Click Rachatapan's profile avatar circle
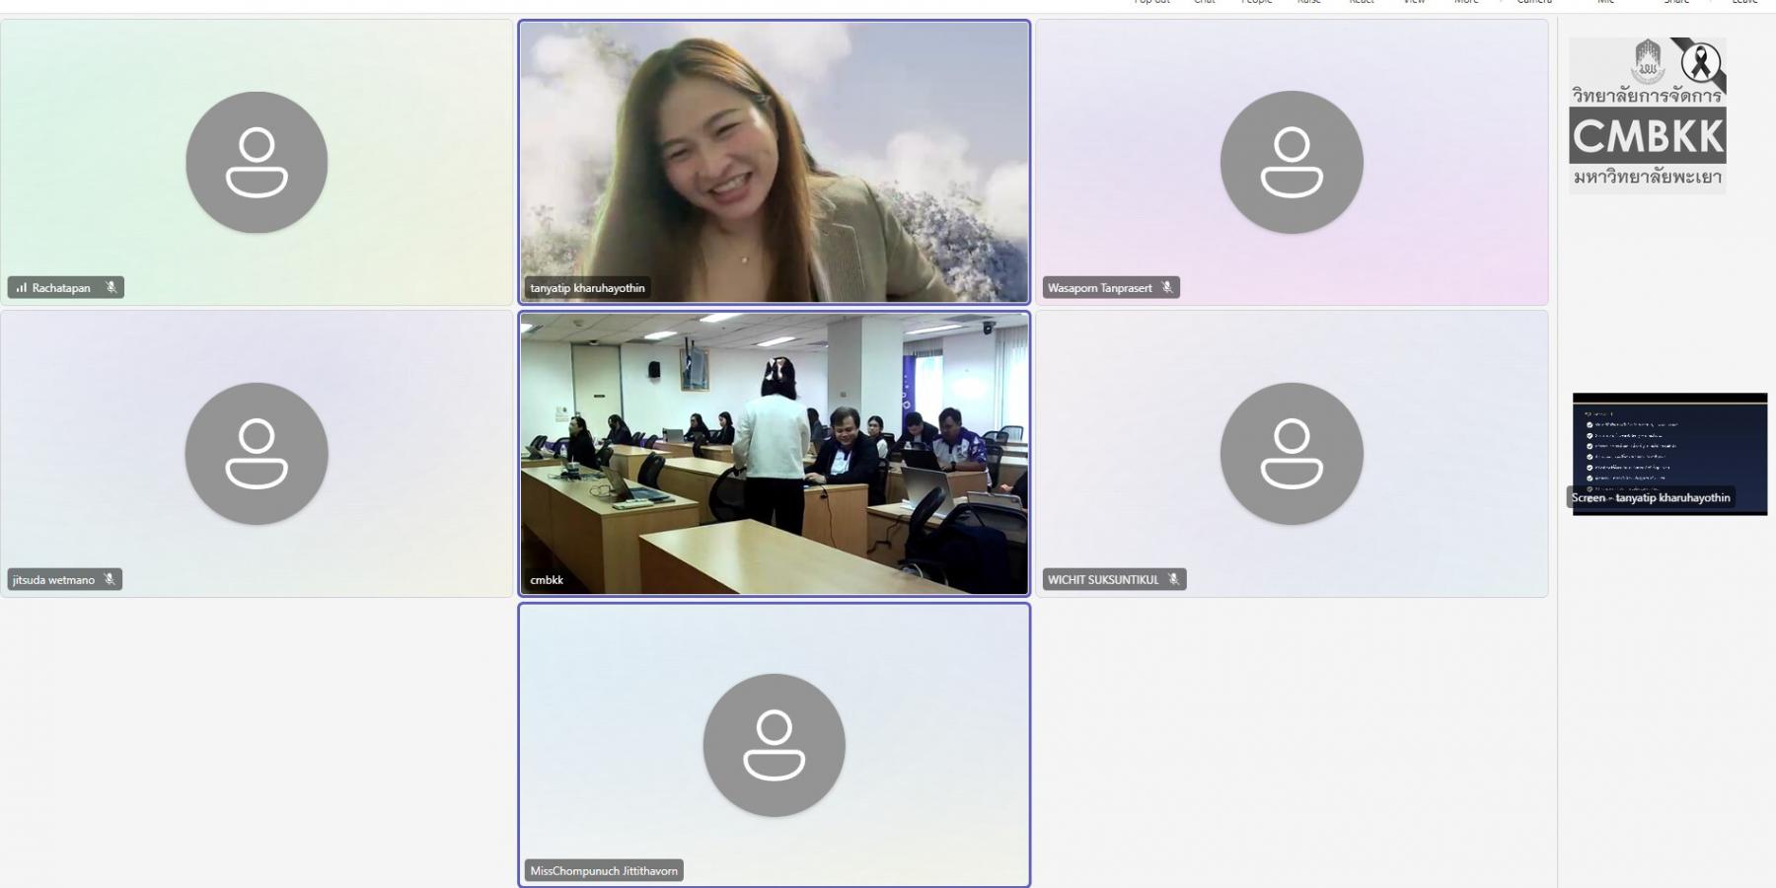This screenshot has height=888, width=1776. [x=257, y=163]
